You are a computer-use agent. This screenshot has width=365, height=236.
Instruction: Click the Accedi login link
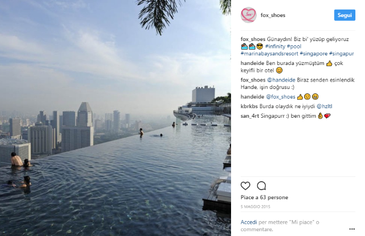point(249,222)
